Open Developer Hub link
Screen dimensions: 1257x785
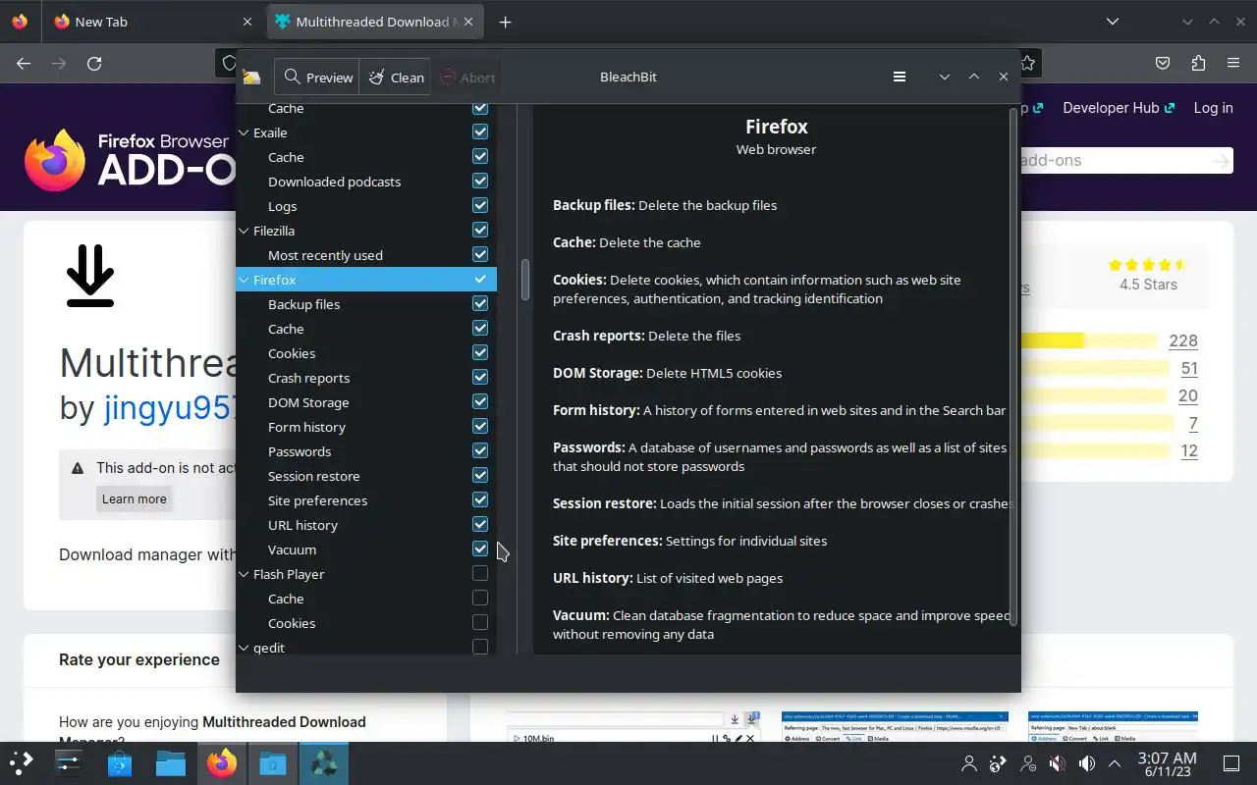click(1119, 108)
